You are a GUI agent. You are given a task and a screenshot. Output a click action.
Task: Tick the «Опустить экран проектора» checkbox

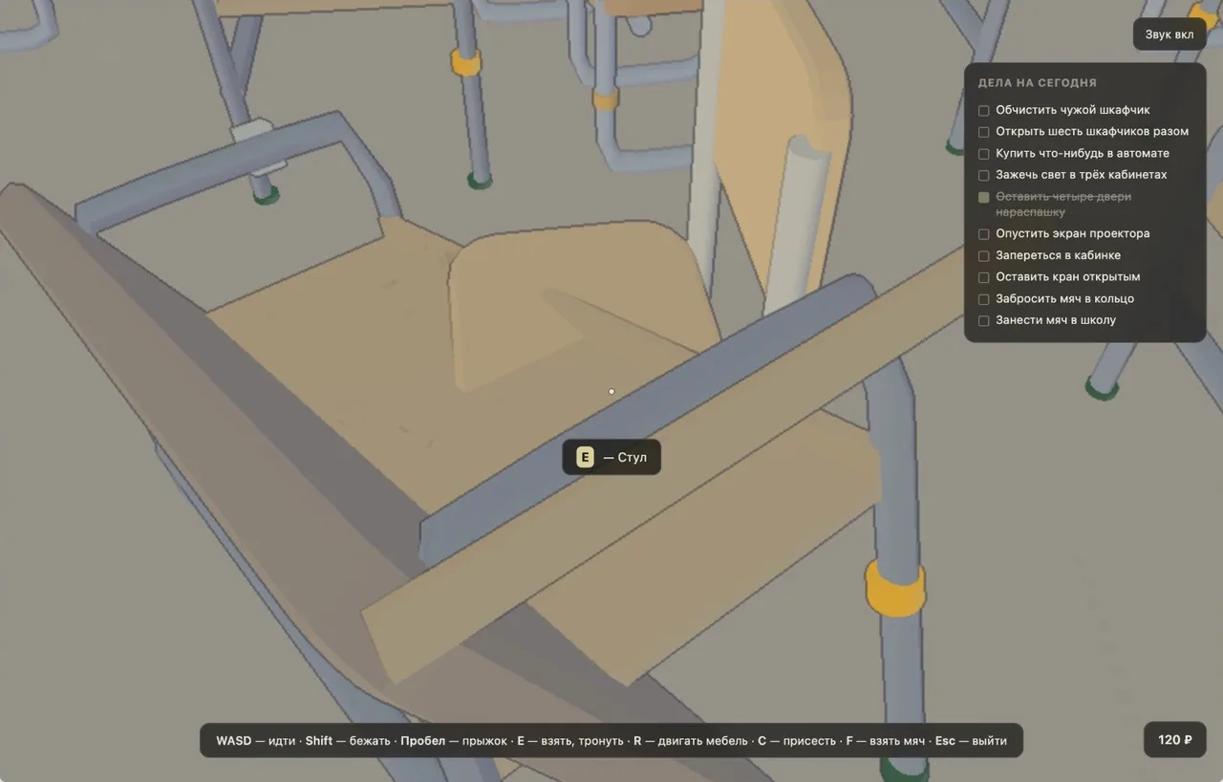click(x=984, y=234)
